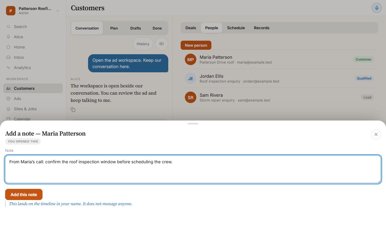
Task: Open Ads in the sidebar
Action: [33, 99]
